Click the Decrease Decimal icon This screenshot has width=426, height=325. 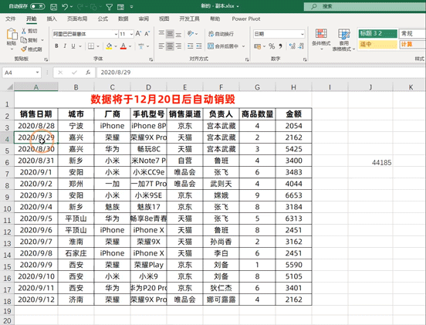coord(301,46)
